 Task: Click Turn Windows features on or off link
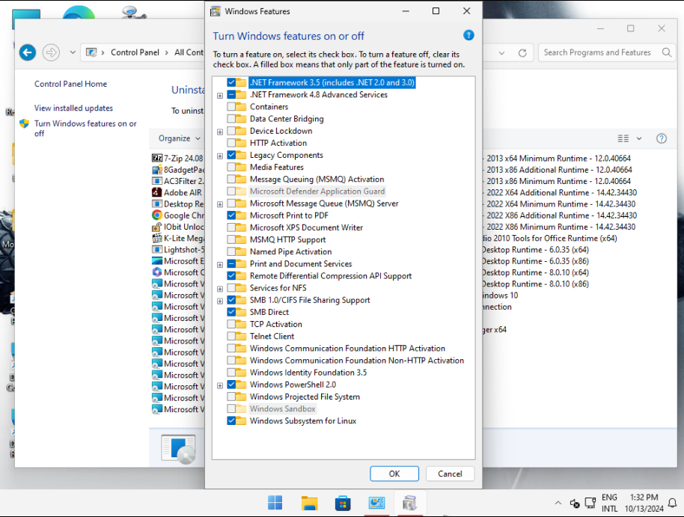[85, 128]
